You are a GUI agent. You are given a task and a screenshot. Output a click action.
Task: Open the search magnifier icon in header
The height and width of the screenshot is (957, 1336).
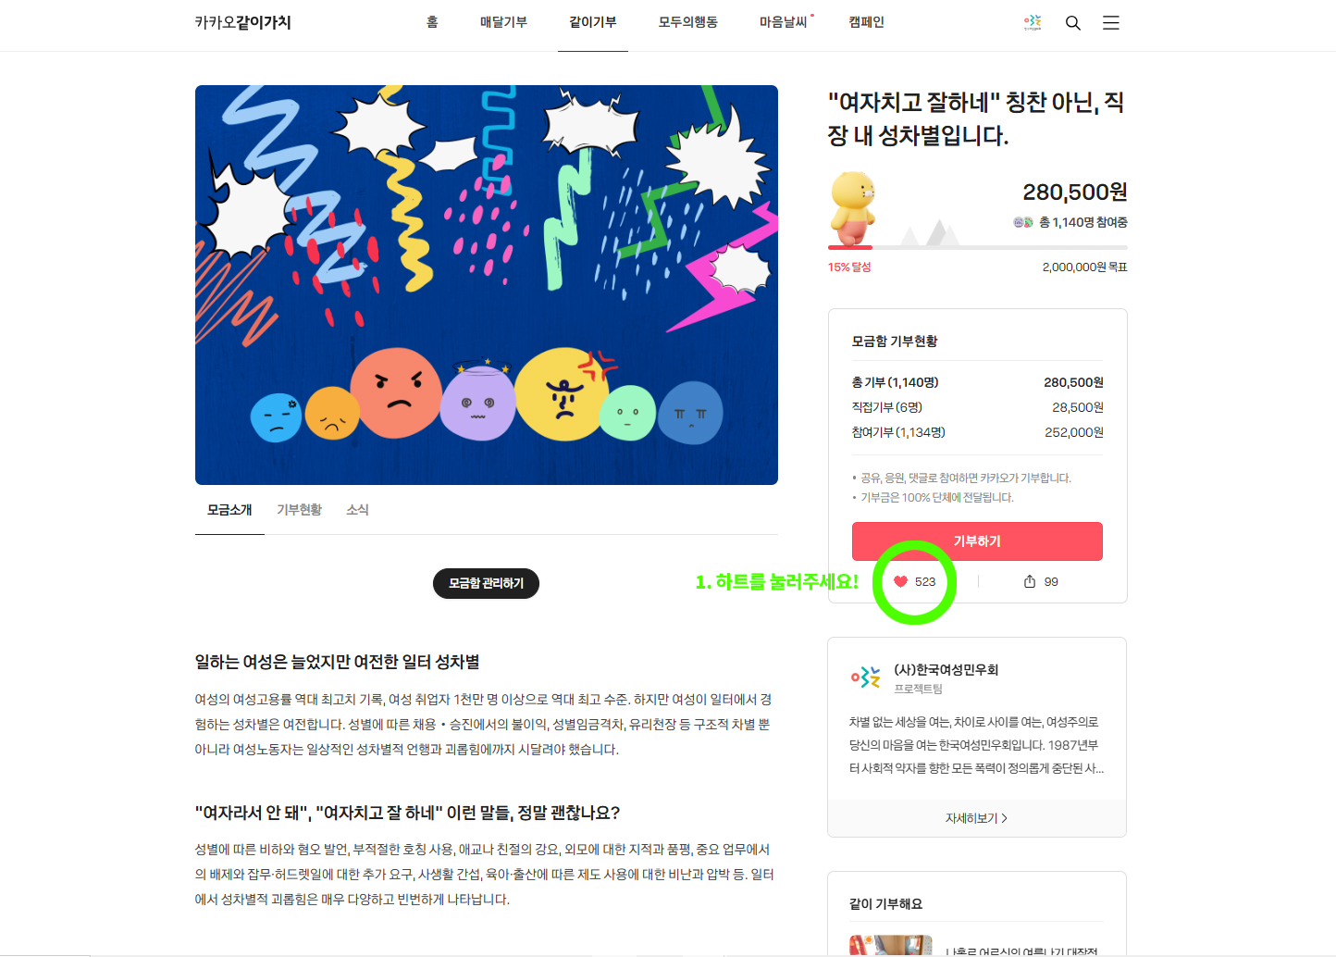(x=1073, y=22)
